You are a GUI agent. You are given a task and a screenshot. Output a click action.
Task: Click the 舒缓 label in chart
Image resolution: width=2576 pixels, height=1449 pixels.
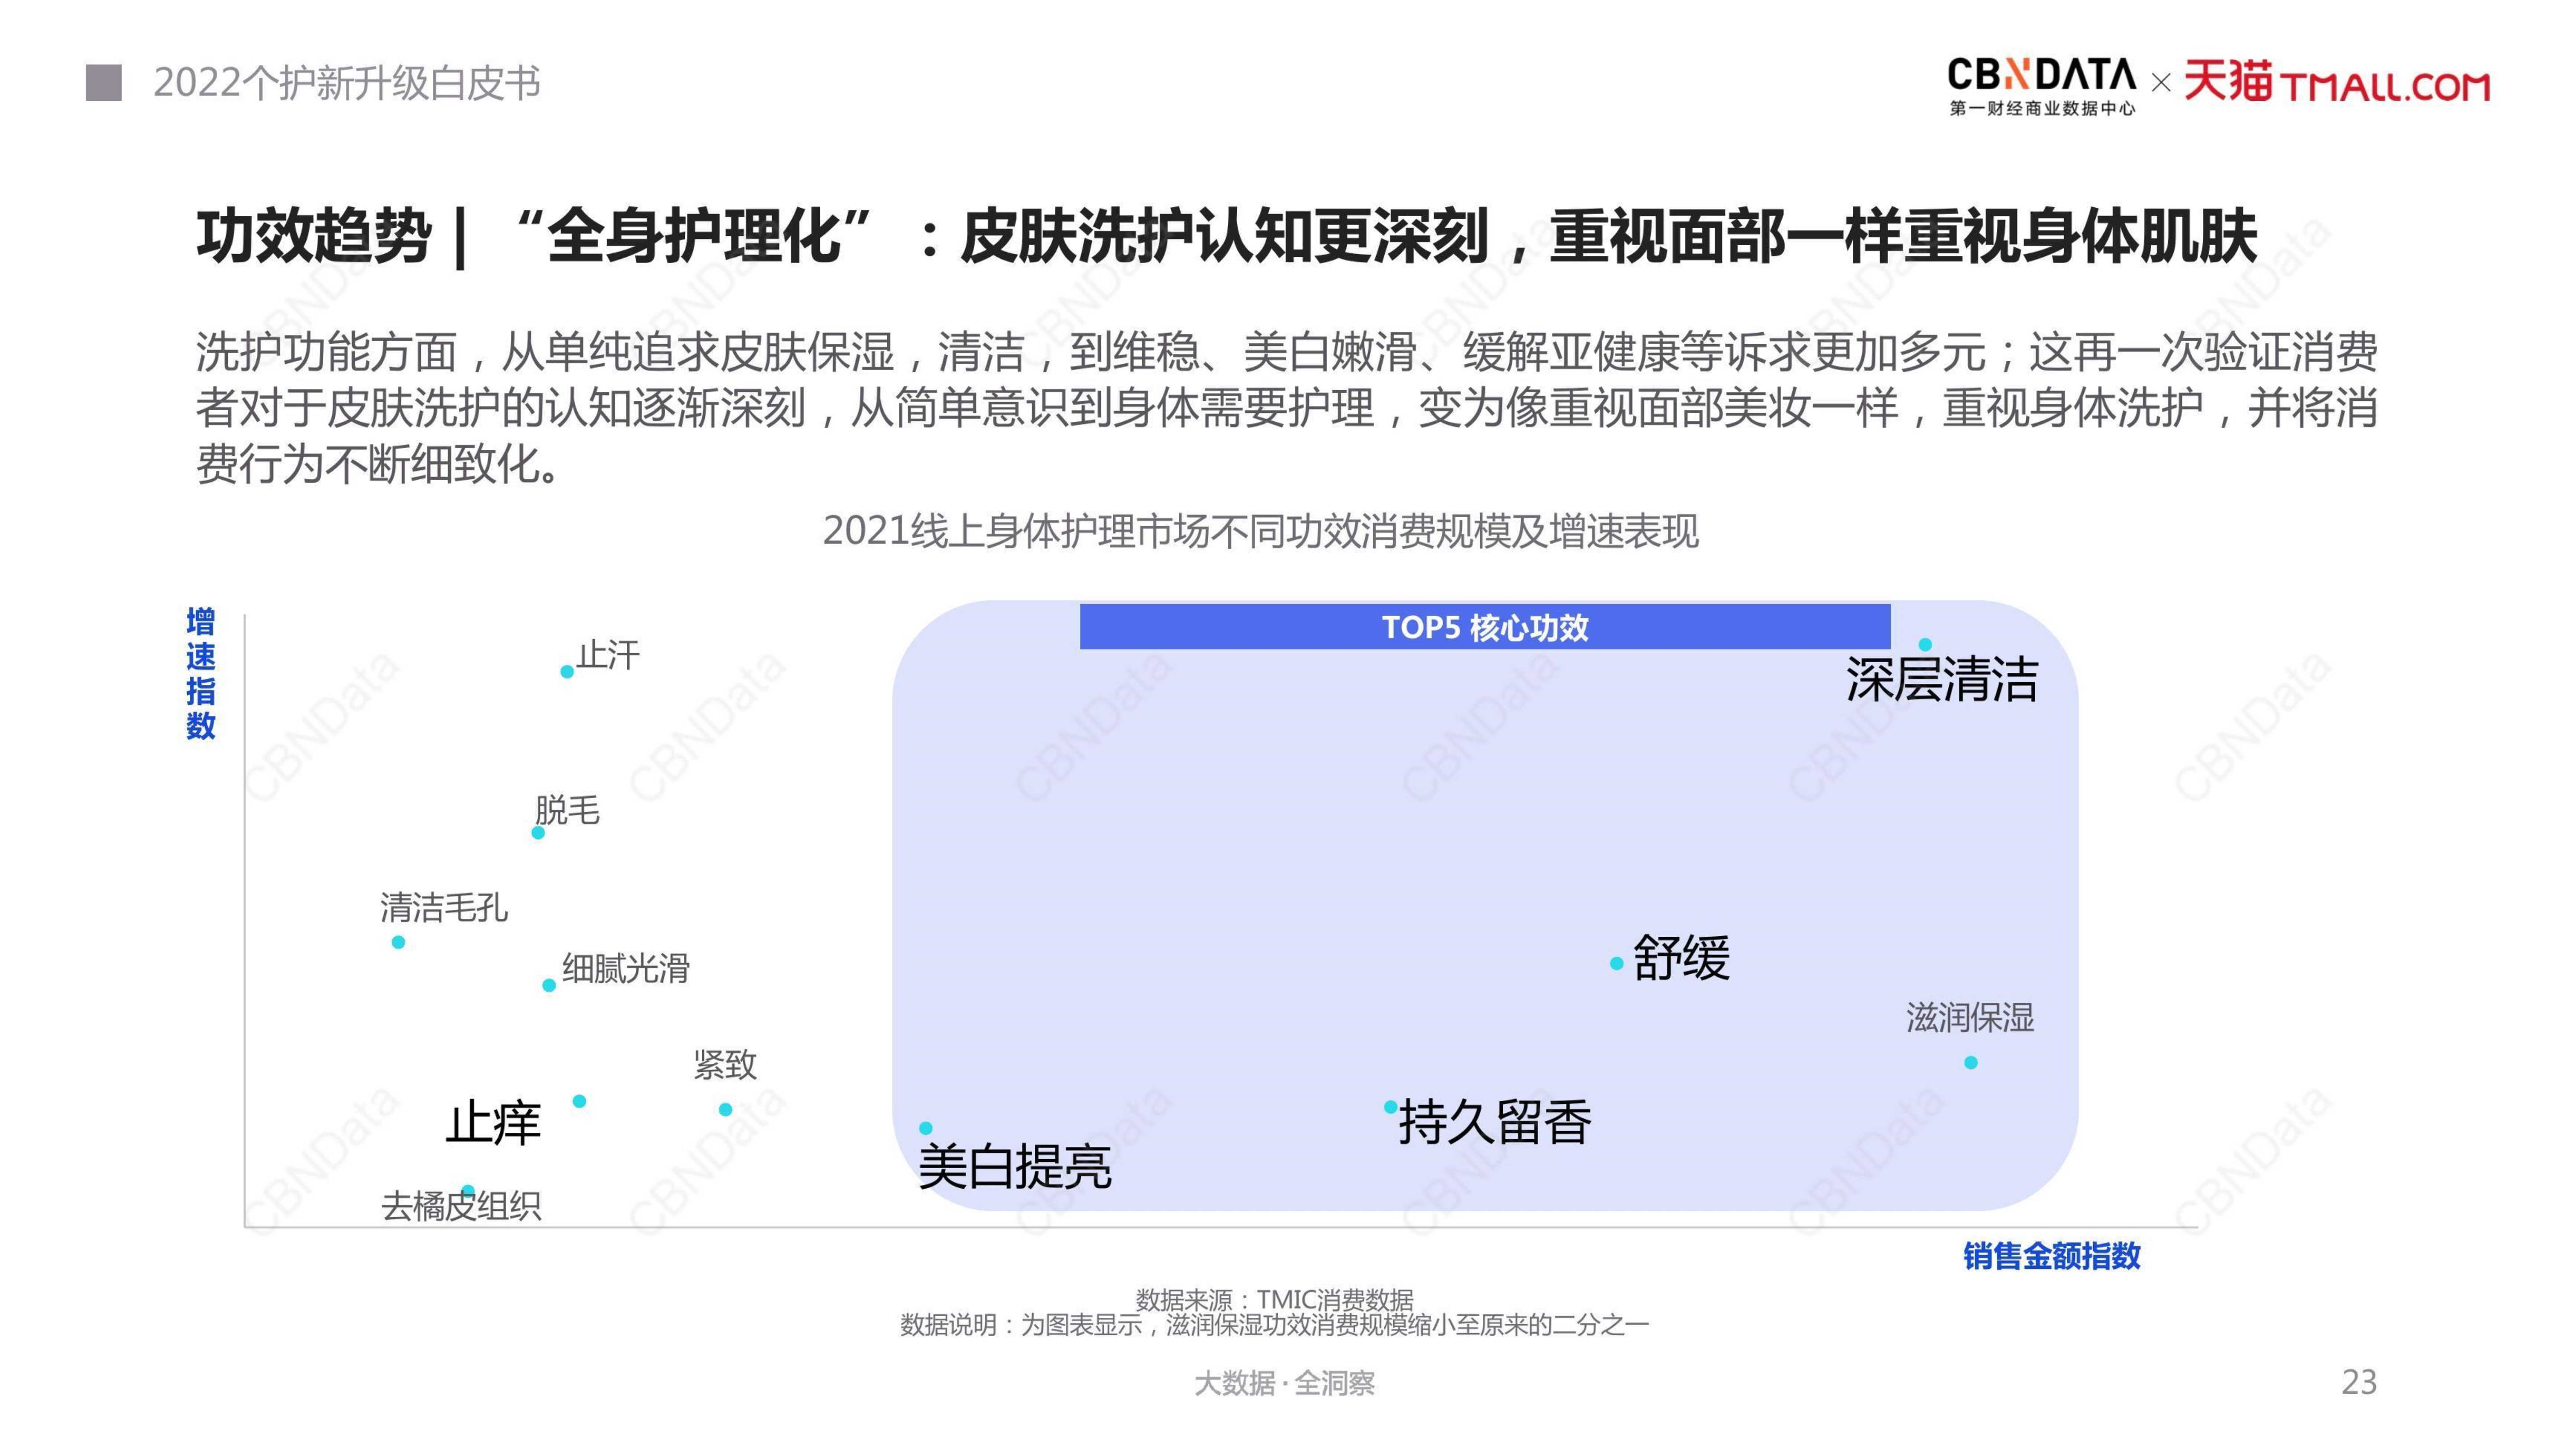(x=1681, y=958)
